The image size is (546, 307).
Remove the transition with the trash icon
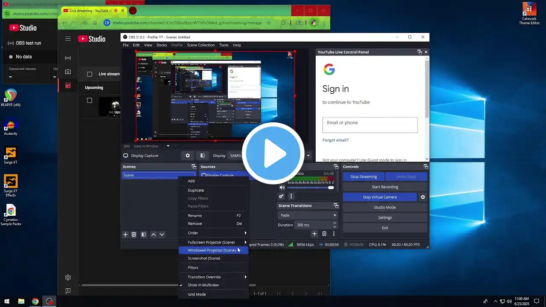click(324, 234)
